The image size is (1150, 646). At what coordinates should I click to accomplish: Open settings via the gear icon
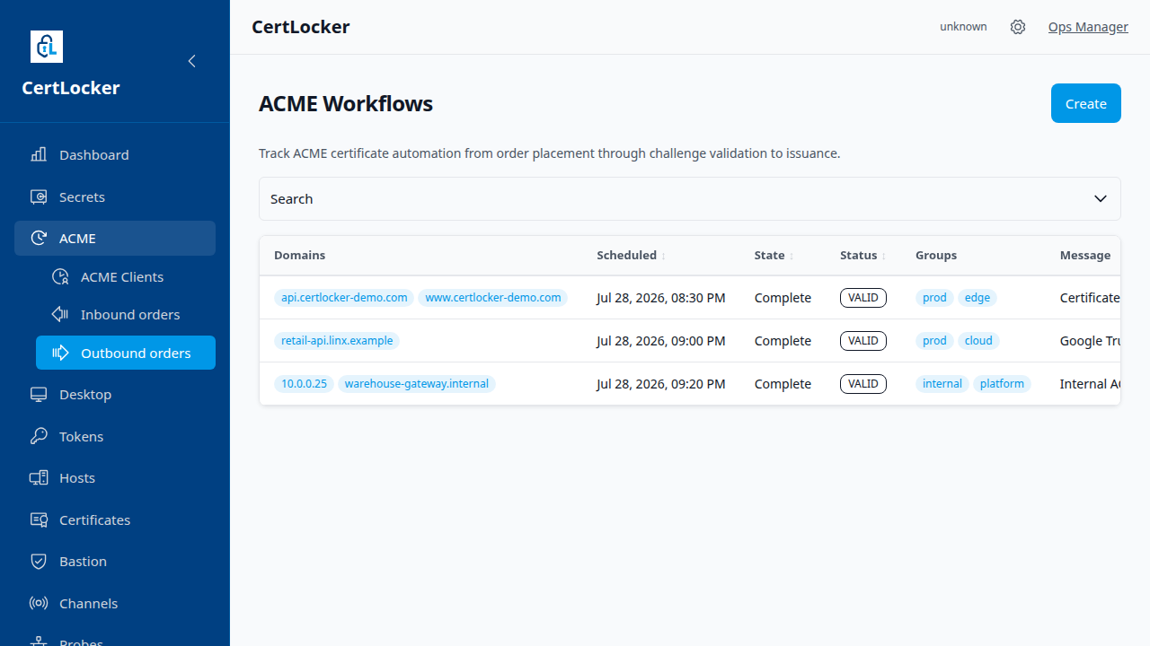click(x=1018, y=27)
